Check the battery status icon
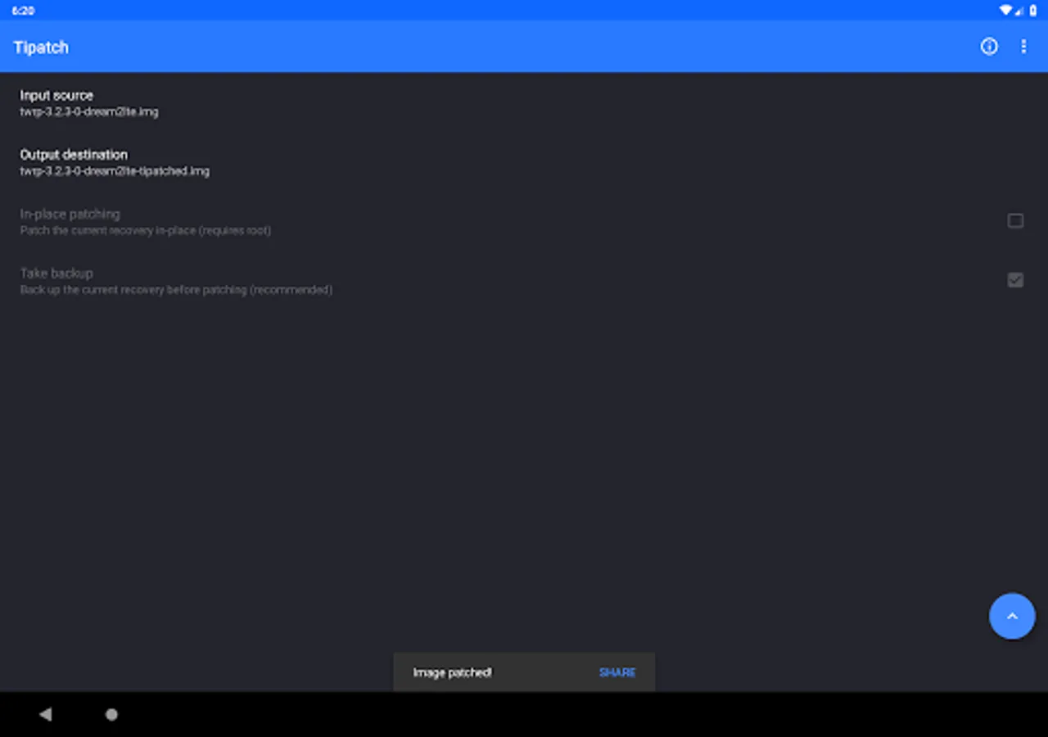This screenshot has height=737, width=1048. pos(1033,11)
